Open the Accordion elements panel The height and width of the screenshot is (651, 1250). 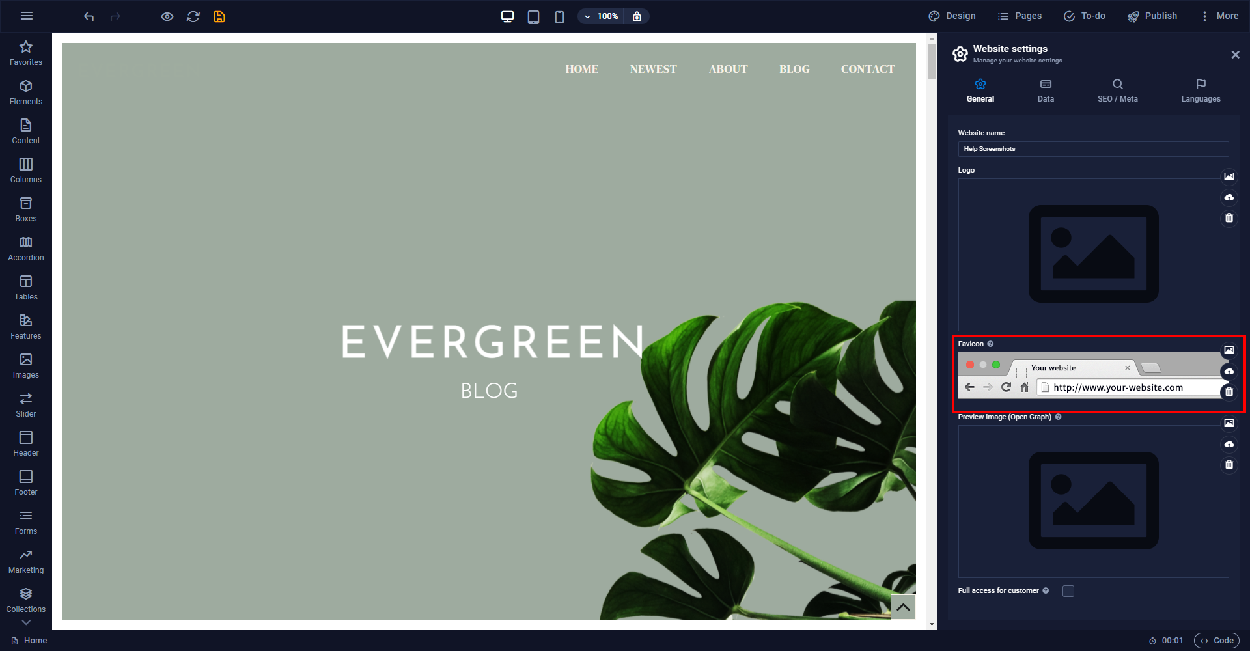click(x=26, y=249)
